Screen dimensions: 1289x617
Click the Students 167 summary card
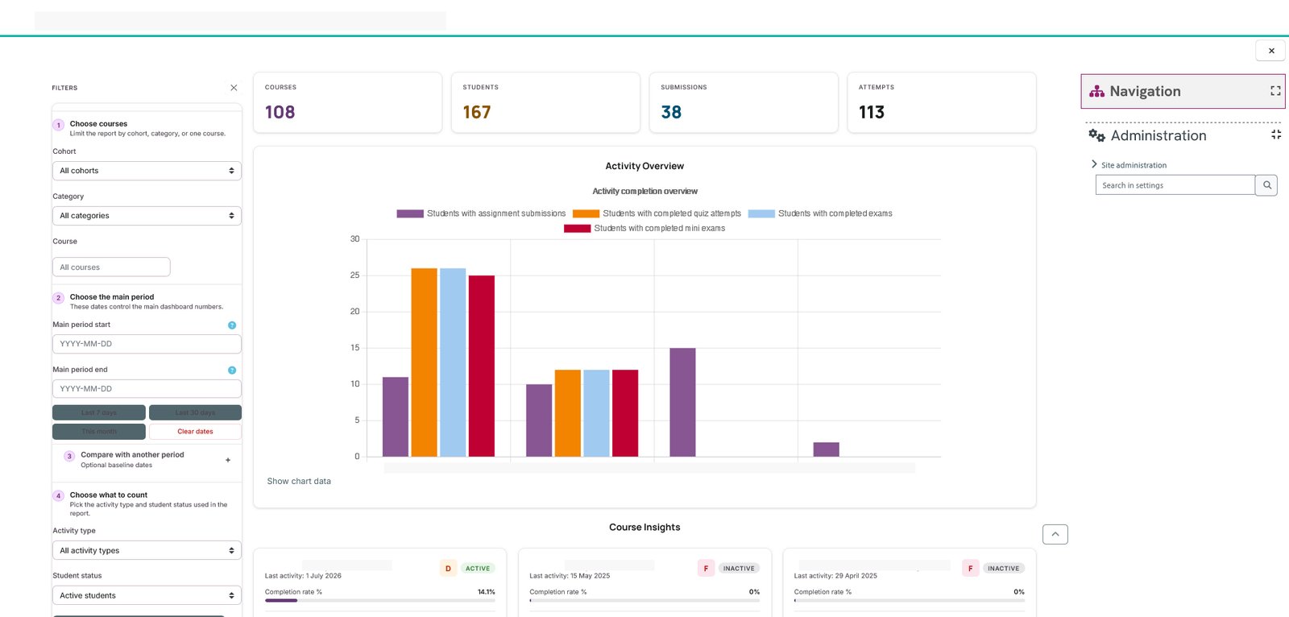point(545,102)
